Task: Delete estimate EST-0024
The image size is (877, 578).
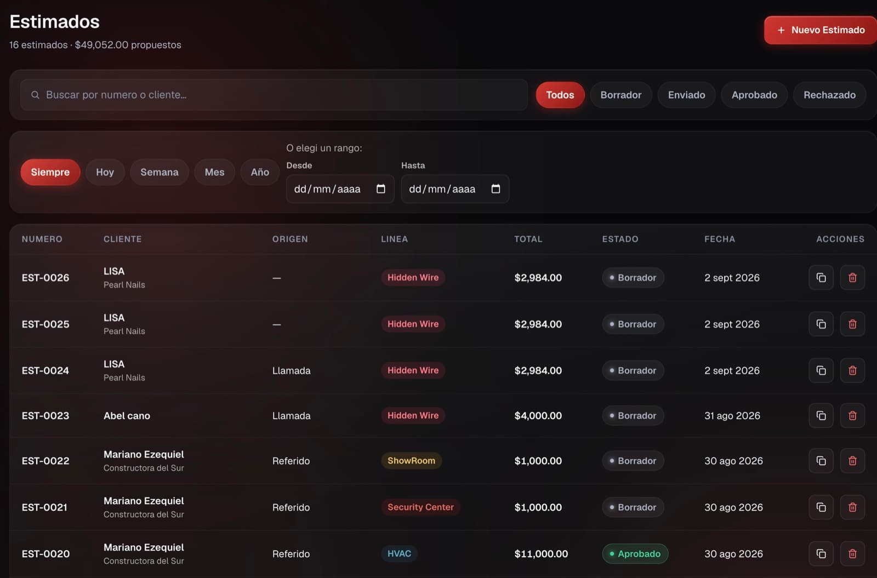Action: click(x=852, y=370)
